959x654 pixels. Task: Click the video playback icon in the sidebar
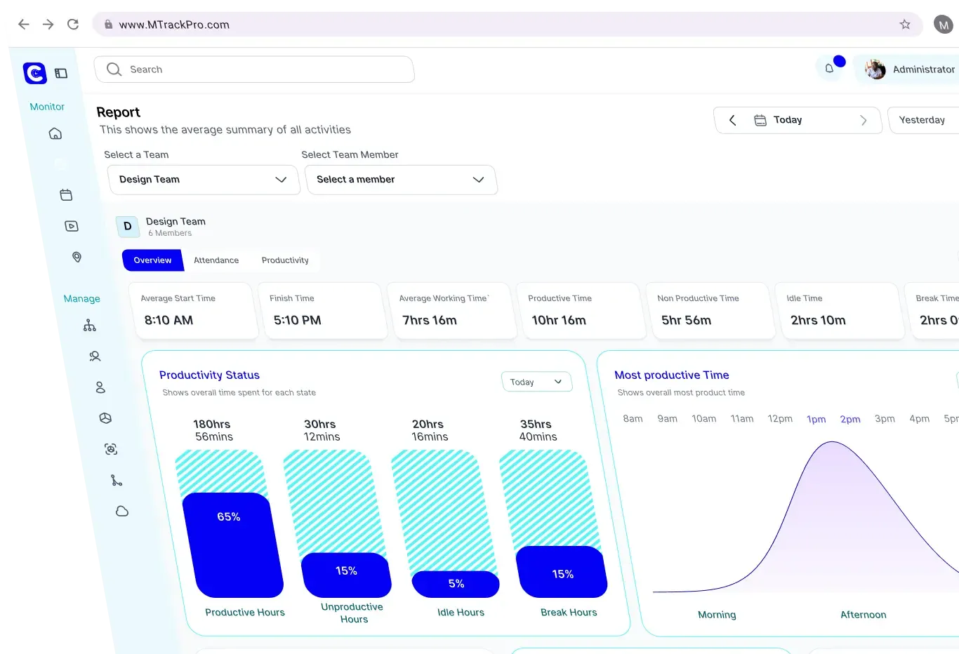[x=72, y=226]
